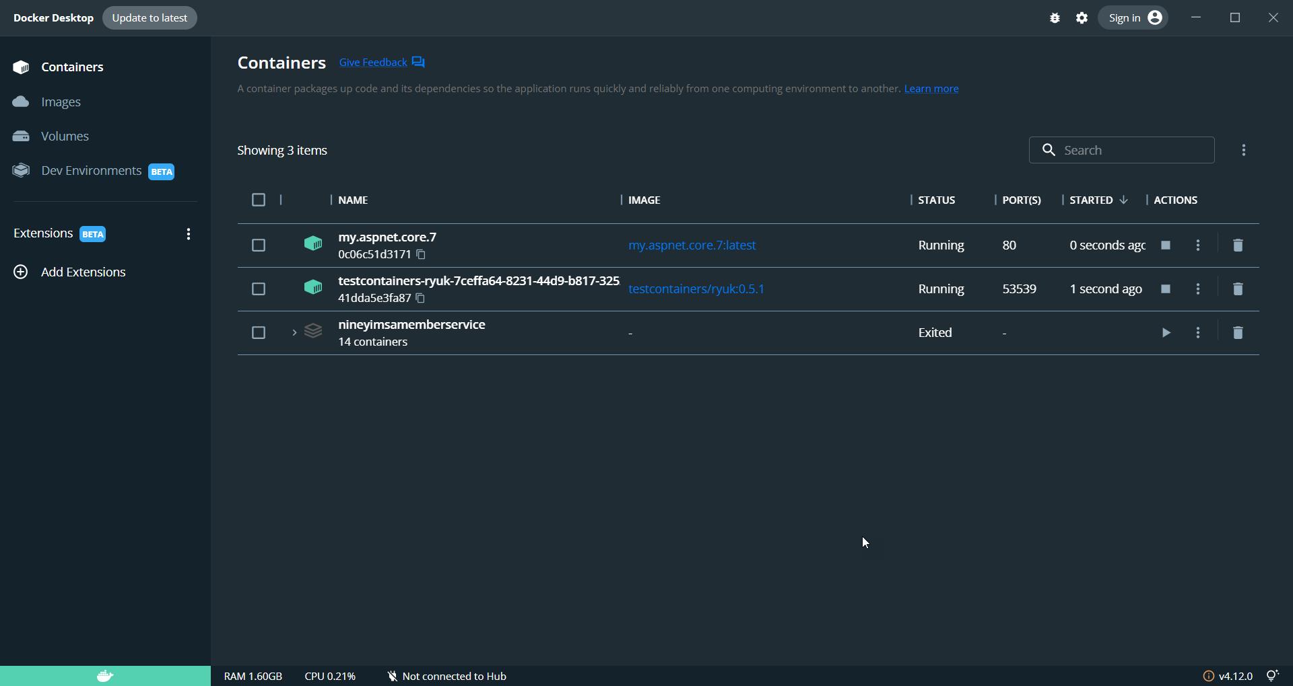Open the container list options menu beside Search
1293x686 pixels.
(1244, 151)
